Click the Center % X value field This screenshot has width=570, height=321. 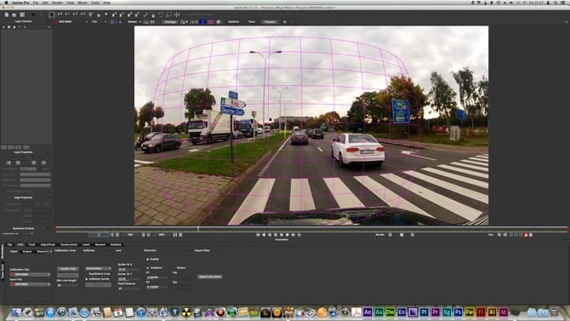(x=128, y=269)
